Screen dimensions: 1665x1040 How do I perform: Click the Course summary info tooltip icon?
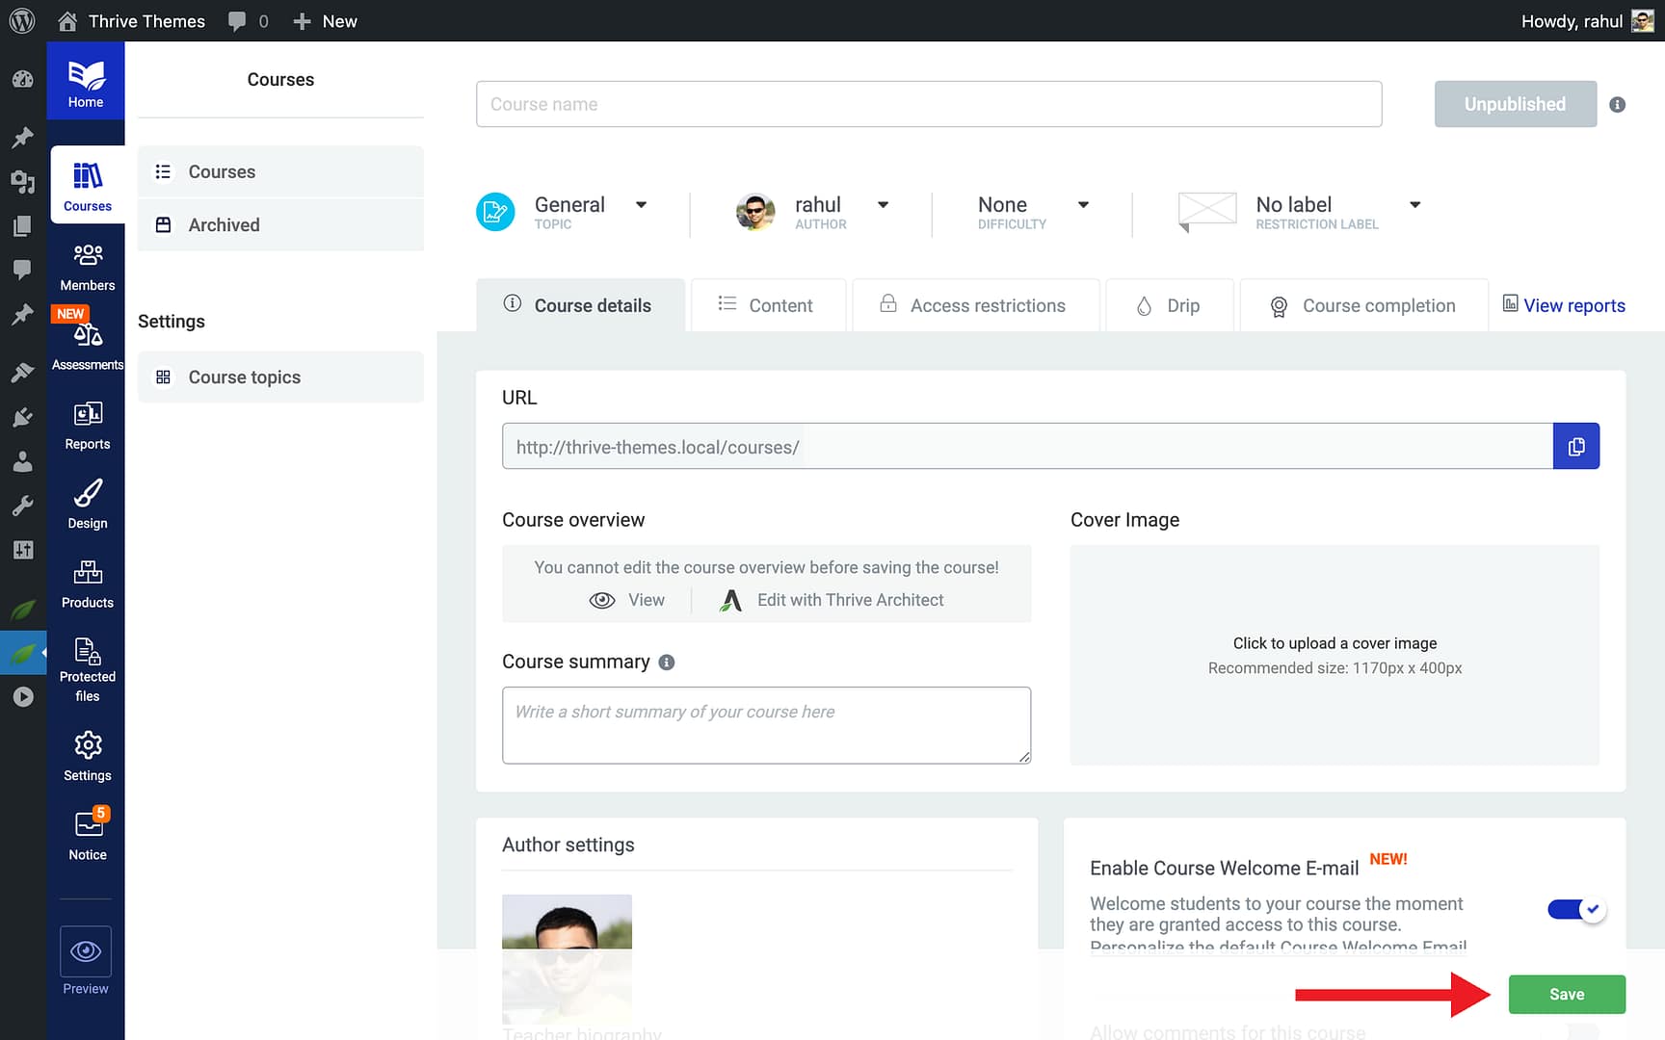click(x=666, y=662)
